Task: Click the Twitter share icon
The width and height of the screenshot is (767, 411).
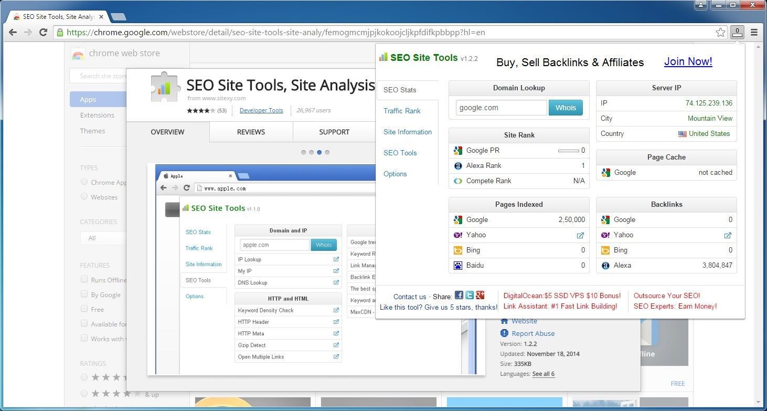Action: coord(469,296)
